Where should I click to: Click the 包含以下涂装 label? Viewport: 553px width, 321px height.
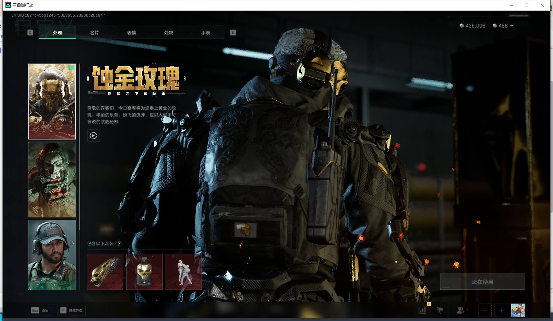pos(100,243)
